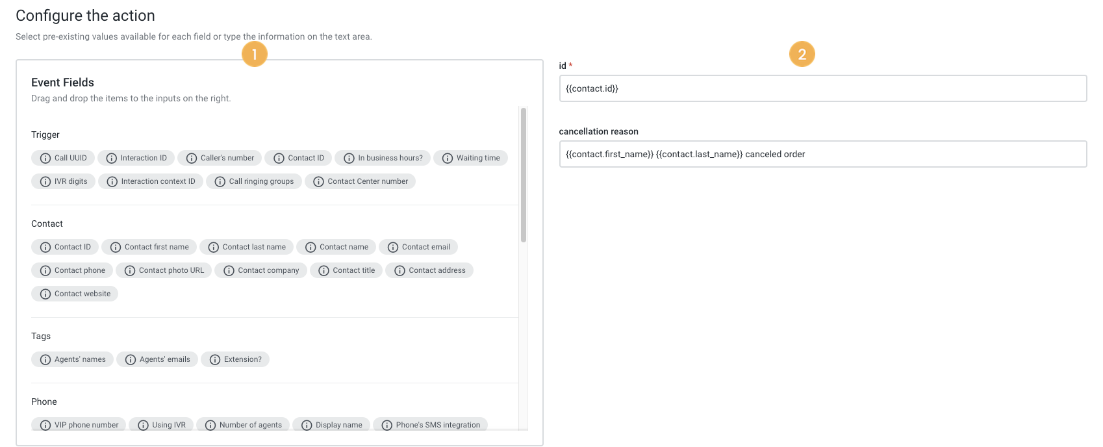Select the VIP phone number chip
1103x447 pixels.
tap(79, 424)
